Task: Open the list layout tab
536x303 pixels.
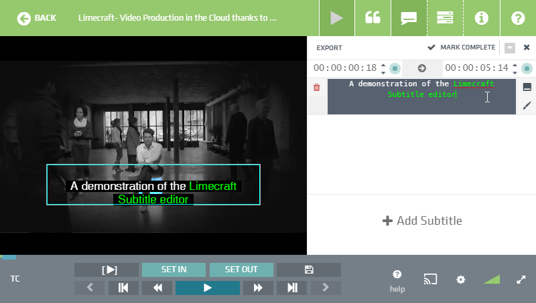Action: [445, 18]
